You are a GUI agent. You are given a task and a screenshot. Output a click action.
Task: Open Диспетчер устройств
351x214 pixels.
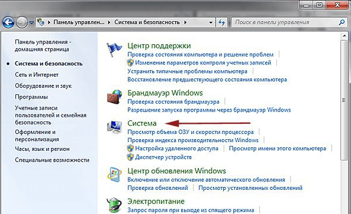[163, 157]
